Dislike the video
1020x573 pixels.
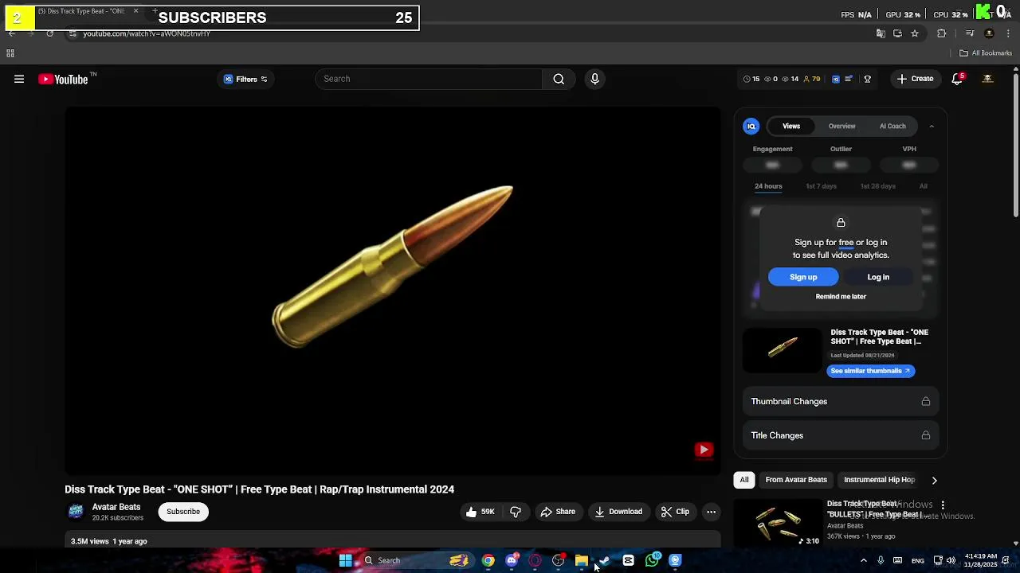tap(516, 512)
